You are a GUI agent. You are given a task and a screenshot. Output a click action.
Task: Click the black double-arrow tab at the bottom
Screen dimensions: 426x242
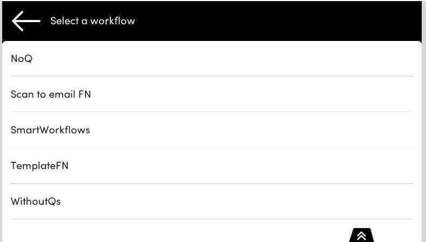point(362,235)
